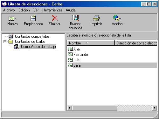Select the Compañeros de trabajo group
The image size is (159, 119).
point(38,47)
